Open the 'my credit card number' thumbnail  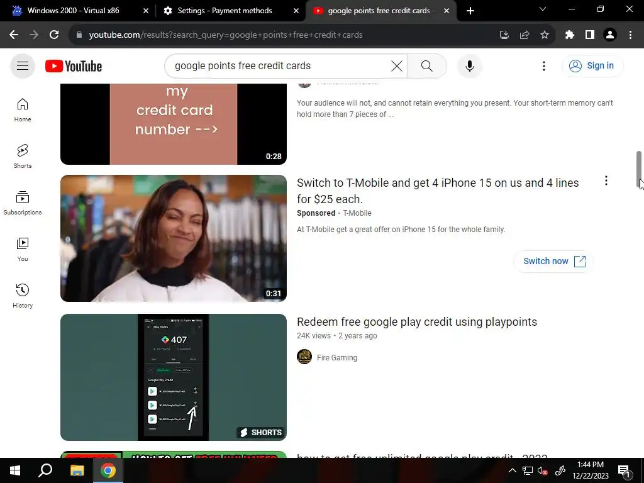point(174,124)
